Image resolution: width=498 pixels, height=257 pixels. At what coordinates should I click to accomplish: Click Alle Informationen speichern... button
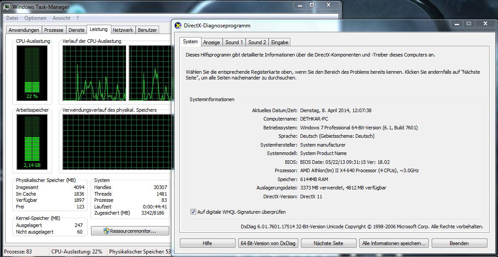pyautogui.click(x=394, y=243)
